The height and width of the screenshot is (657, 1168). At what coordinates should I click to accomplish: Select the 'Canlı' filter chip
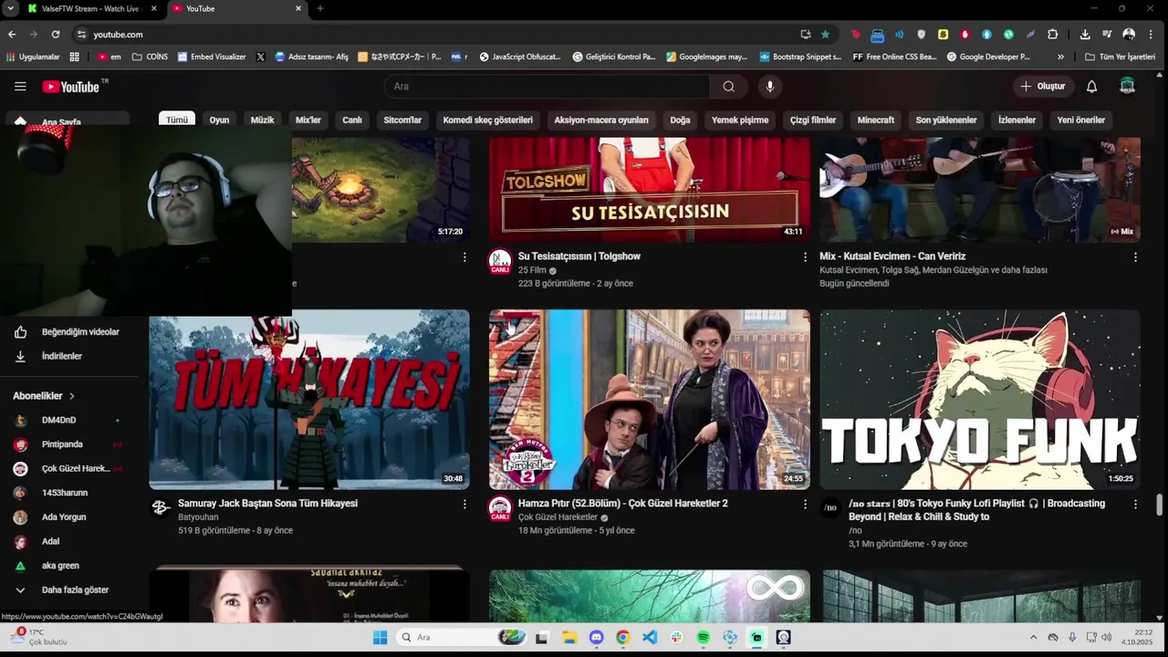(x=352, y=120)
